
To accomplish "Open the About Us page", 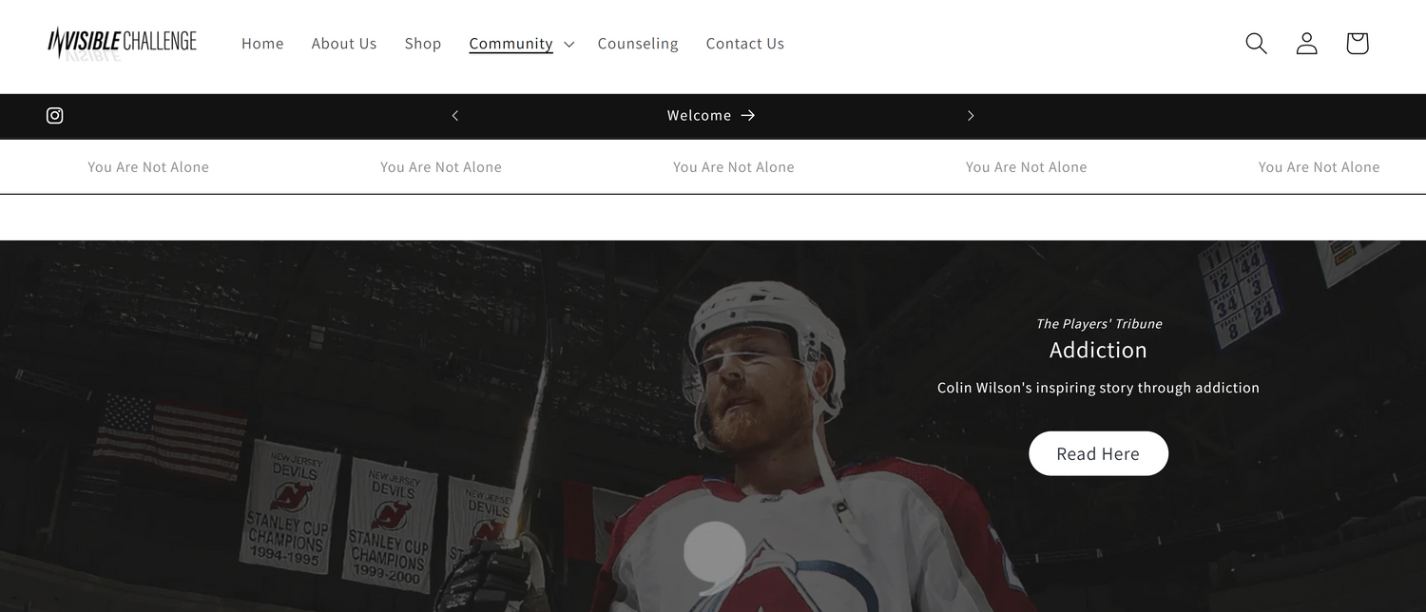I will pos(344,44).
